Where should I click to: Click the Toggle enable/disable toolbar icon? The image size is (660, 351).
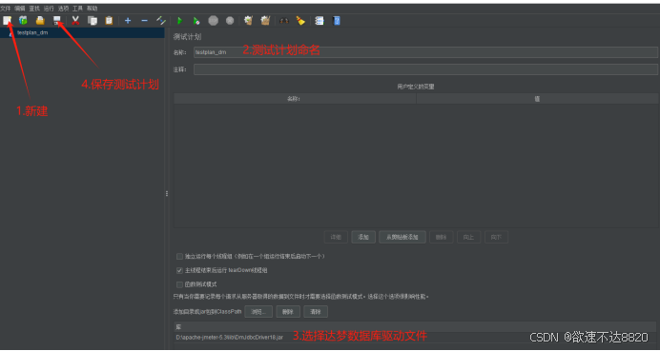[x=161, y=20]
